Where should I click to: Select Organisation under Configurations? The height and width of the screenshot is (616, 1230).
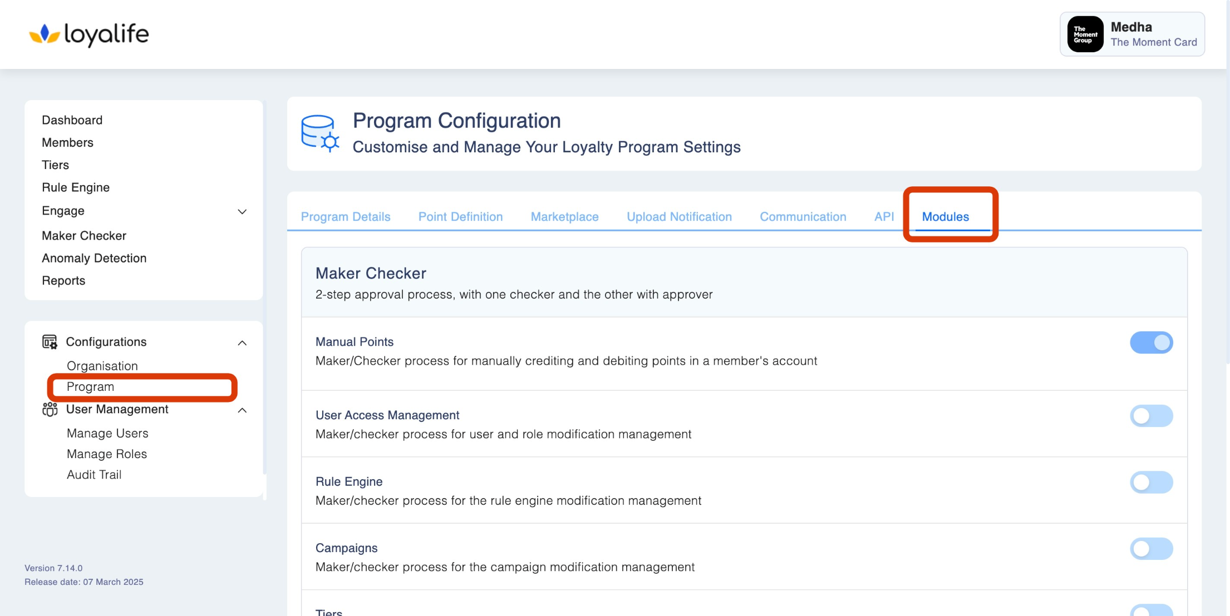[x=102, y=366]
